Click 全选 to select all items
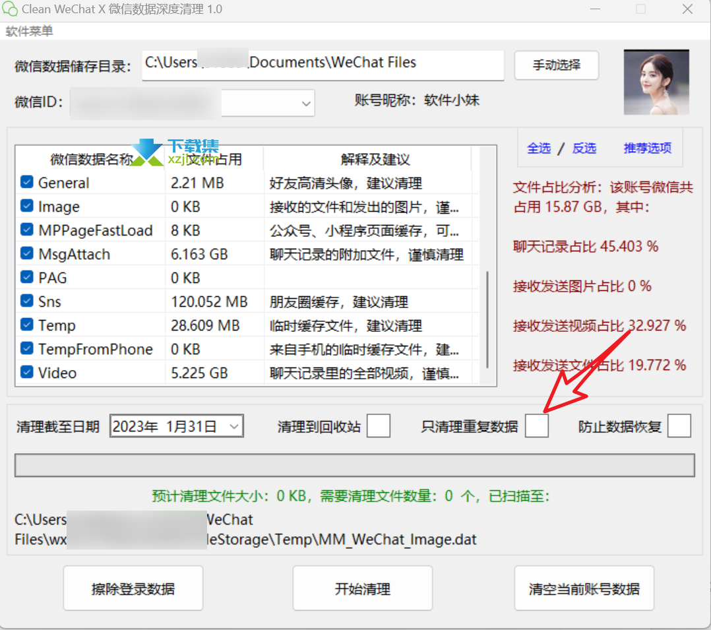 [x=539, y=148]
